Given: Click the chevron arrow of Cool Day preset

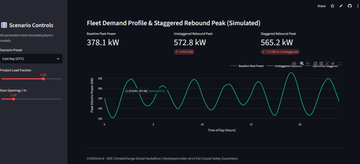Looking at the screenshot, I should tap(58, 59).
